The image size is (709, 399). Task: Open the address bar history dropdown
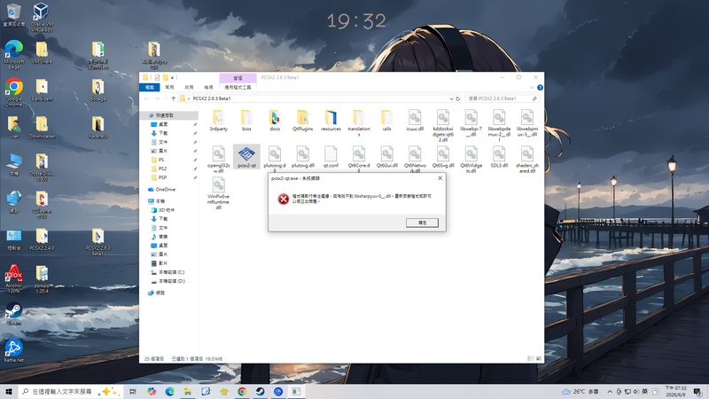(451, 98)
